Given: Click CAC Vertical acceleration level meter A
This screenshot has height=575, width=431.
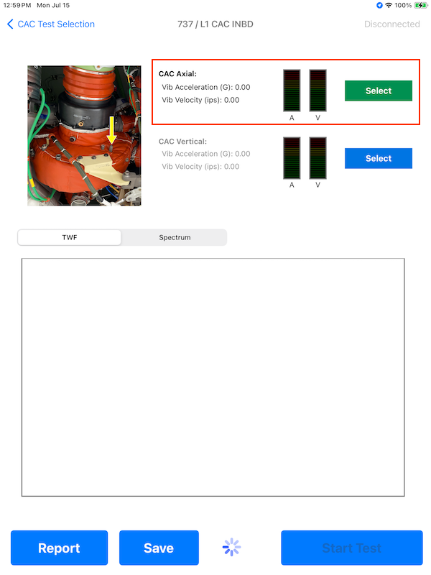Looking at the screenshot, I should [292, 158].
